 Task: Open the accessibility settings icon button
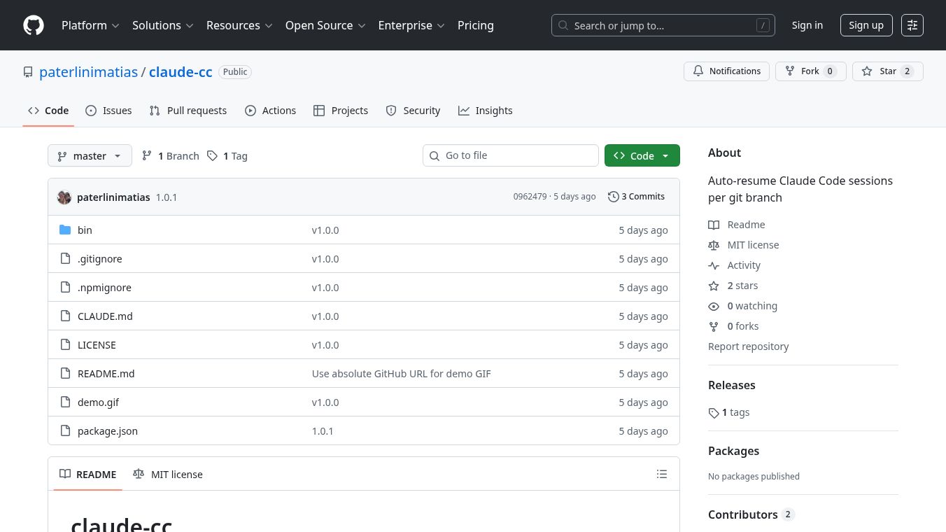[x=912, y=25]
